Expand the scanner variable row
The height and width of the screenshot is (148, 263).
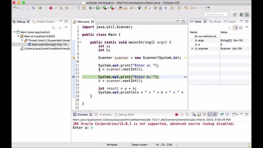pyautogui.click(x=192, y=49)
